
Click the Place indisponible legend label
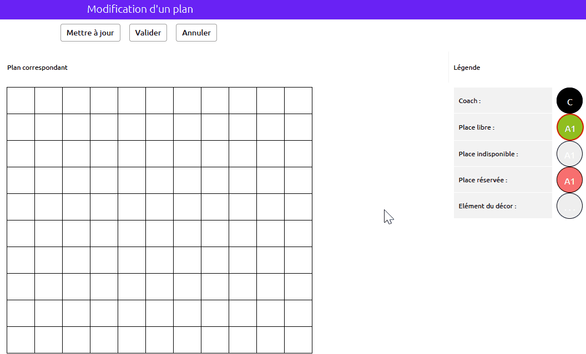[x=488, y=153]
